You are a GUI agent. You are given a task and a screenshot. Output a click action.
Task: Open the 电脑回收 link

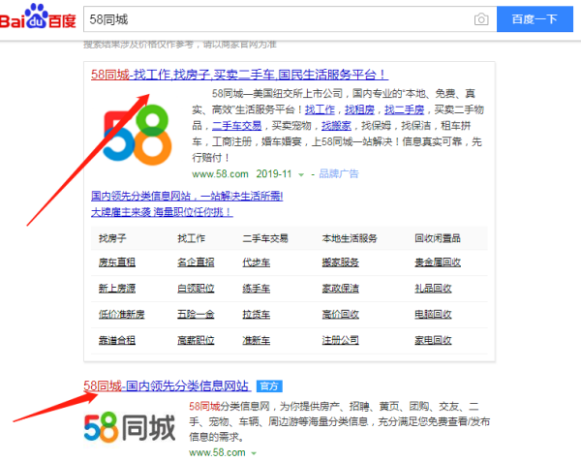(433, 315)
